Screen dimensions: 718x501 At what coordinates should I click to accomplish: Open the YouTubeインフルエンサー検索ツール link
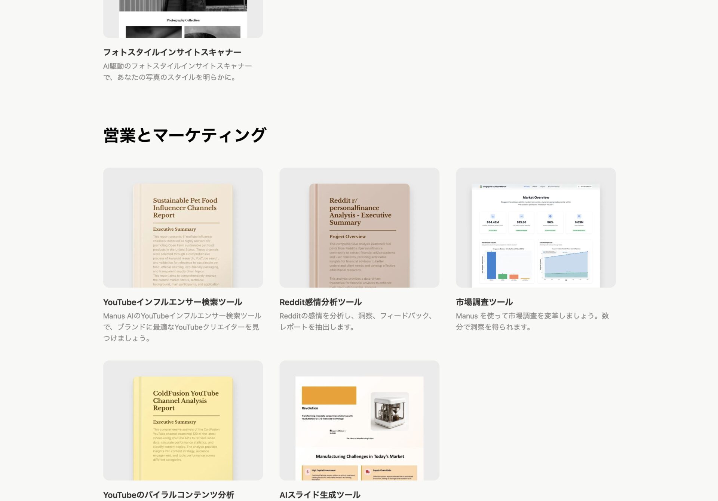(x=172, y=302)
